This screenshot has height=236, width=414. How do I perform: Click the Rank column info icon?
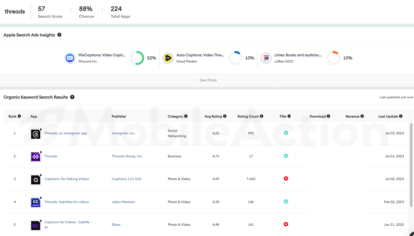pos(19,116)
